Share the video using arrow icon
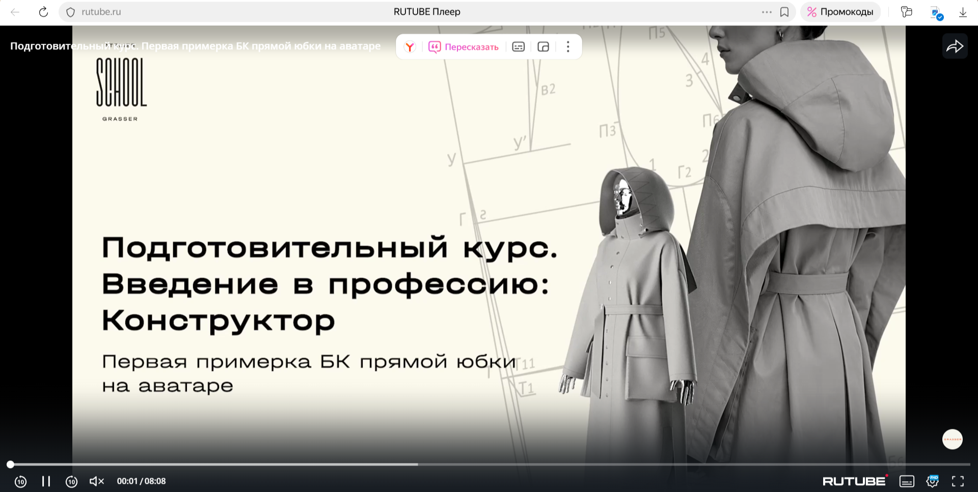The width and height of the screenshot is (978, 492). 955,47
